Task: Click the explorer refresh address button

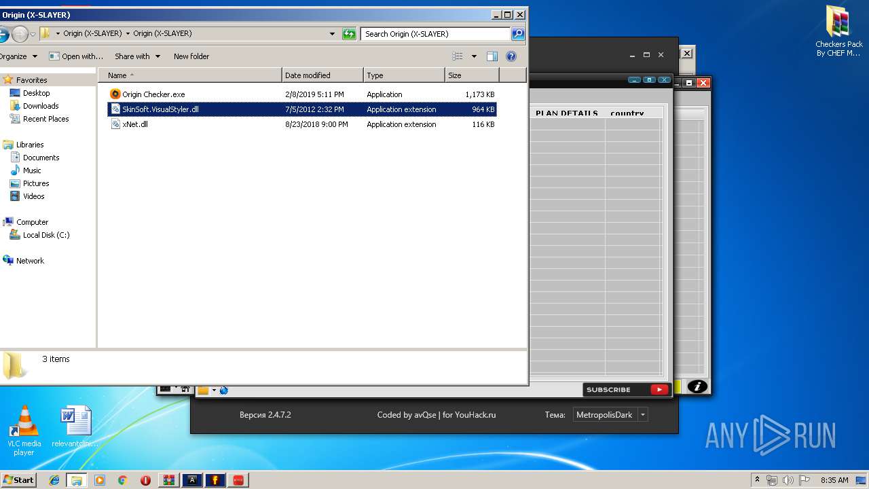Action: [349, 33]
